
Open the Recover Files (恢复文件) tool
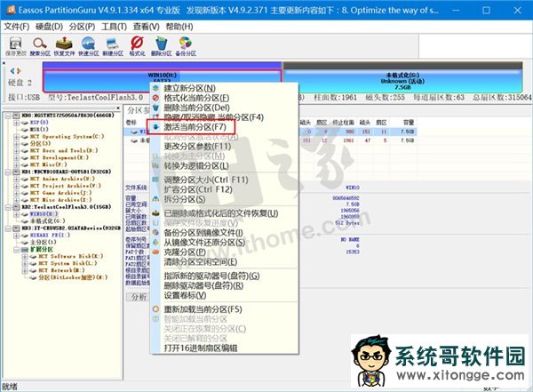[x=65, y=44]
